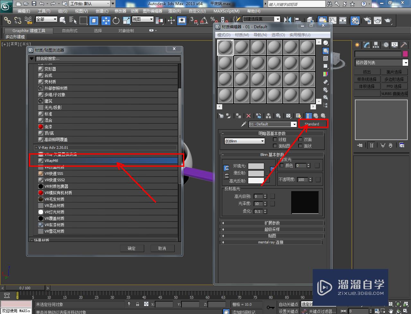Toggle the pin stack icon in Modify panel
Image resolution: width=411 pixels, height=314 pixels.
coord(360,145)
